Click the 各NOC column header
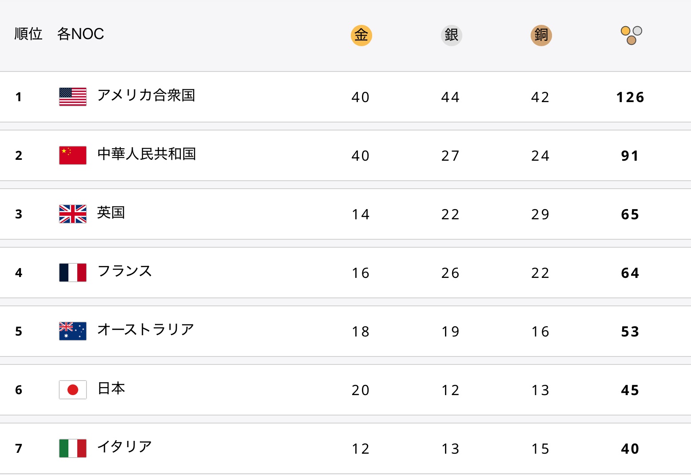This screenshot has width=691, height=475. (x=80, y=34)
